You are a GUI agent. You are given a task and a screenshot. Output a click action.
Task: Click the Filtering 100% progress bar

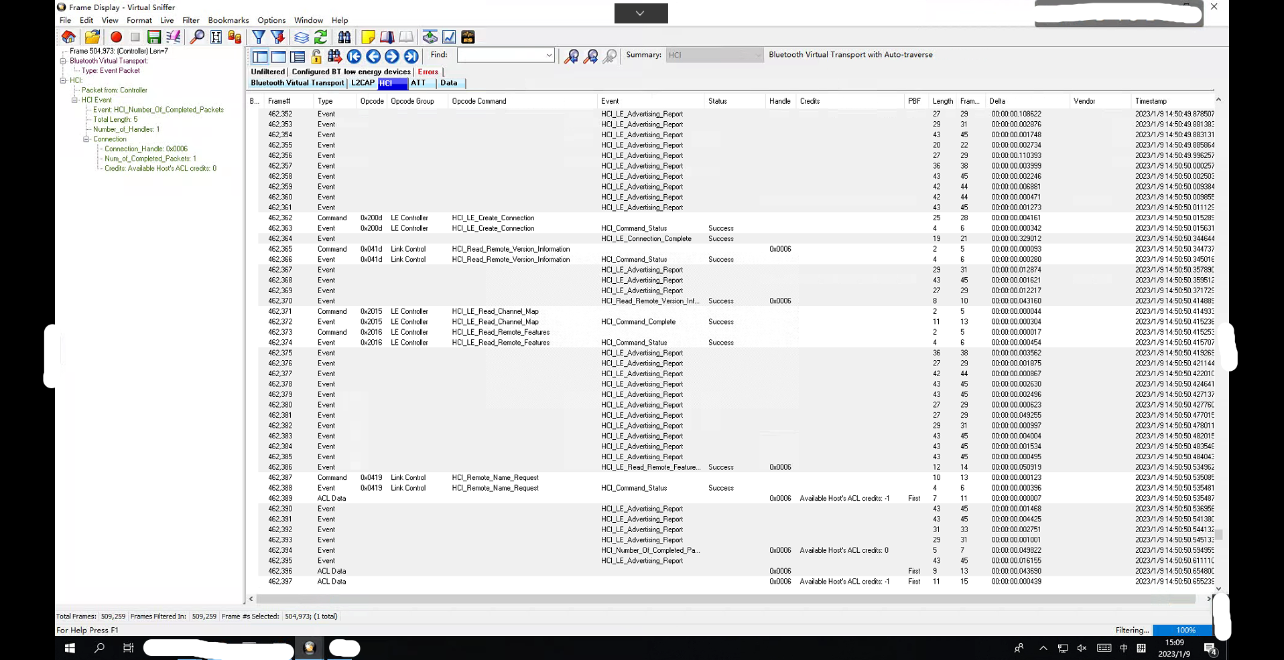tap(1185, 630)
